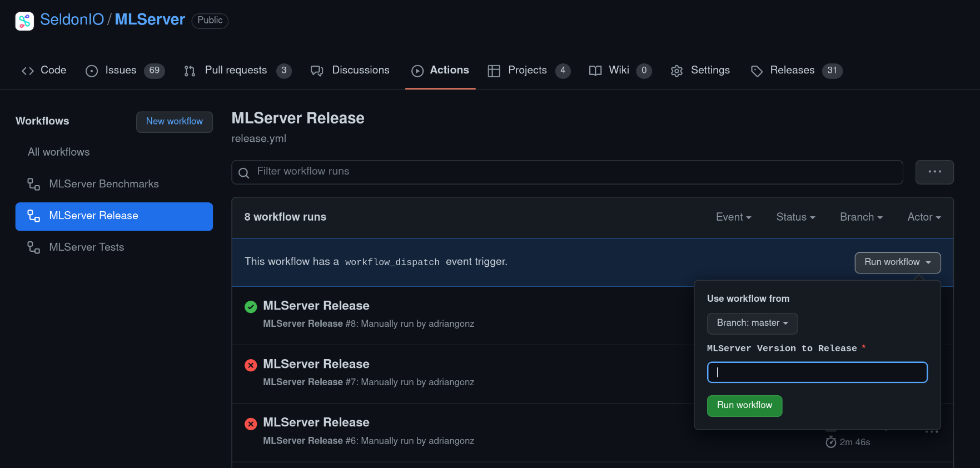This screenshot has height=468, width=980.
Task: Click workflow icon beside MLServer Release sidebar item
Action: pos(34,216)
